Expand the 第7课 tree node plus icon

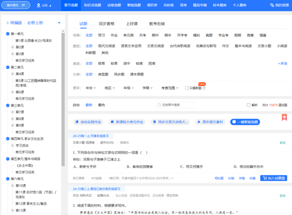pos(12,112)
